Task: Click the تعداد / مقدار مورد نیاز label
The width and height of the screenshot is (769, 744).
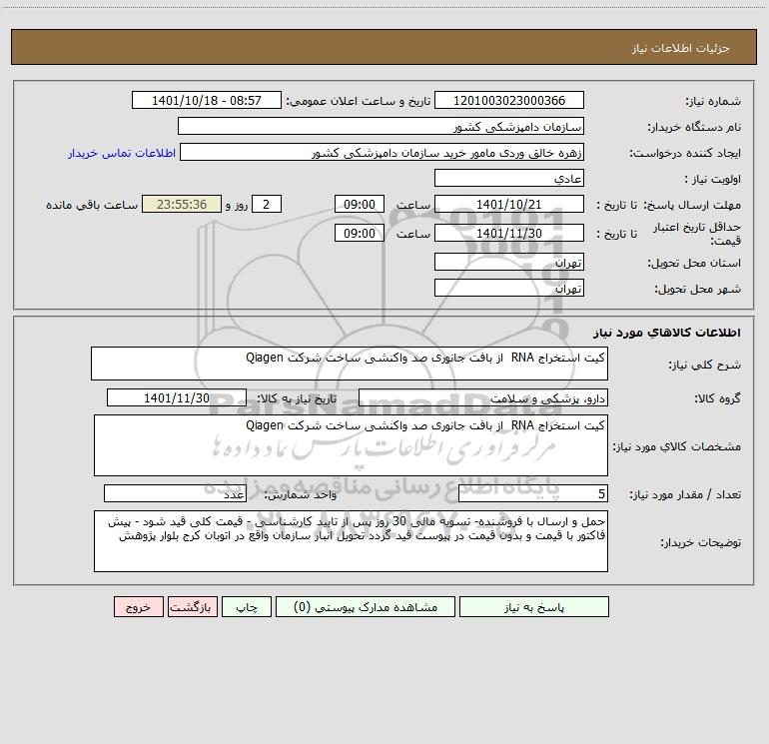Action: tap(685, 494)
